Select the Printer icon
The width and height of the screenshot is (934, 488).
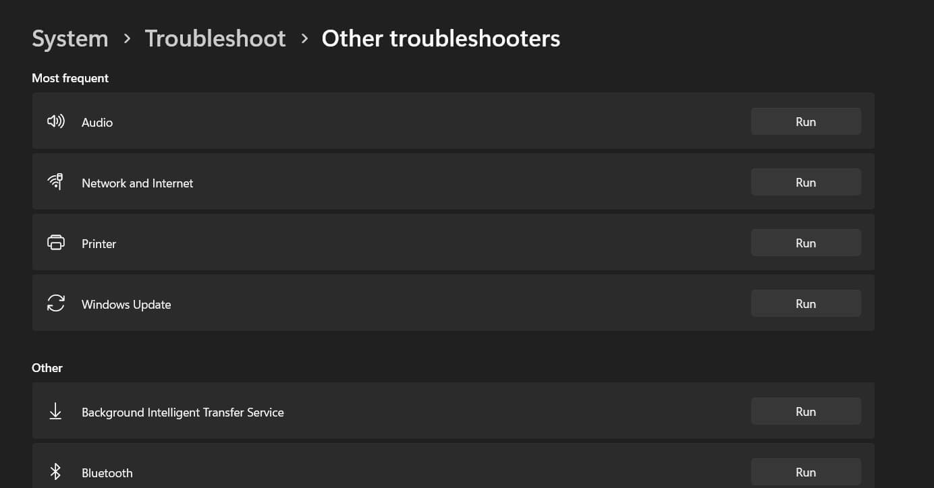(56, 243)
